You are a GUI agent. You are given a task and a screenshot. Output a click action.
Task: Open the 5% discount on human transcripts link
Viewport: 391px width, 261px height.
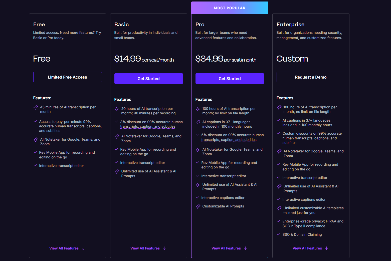232,137
